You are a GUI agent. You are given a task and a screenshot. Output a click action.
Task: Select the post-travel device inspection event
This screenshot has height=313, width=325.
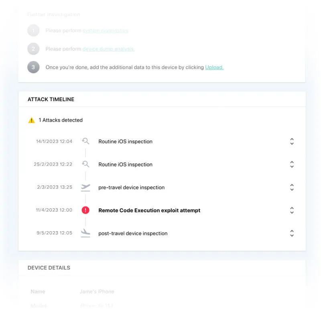(x=133, y=233)
